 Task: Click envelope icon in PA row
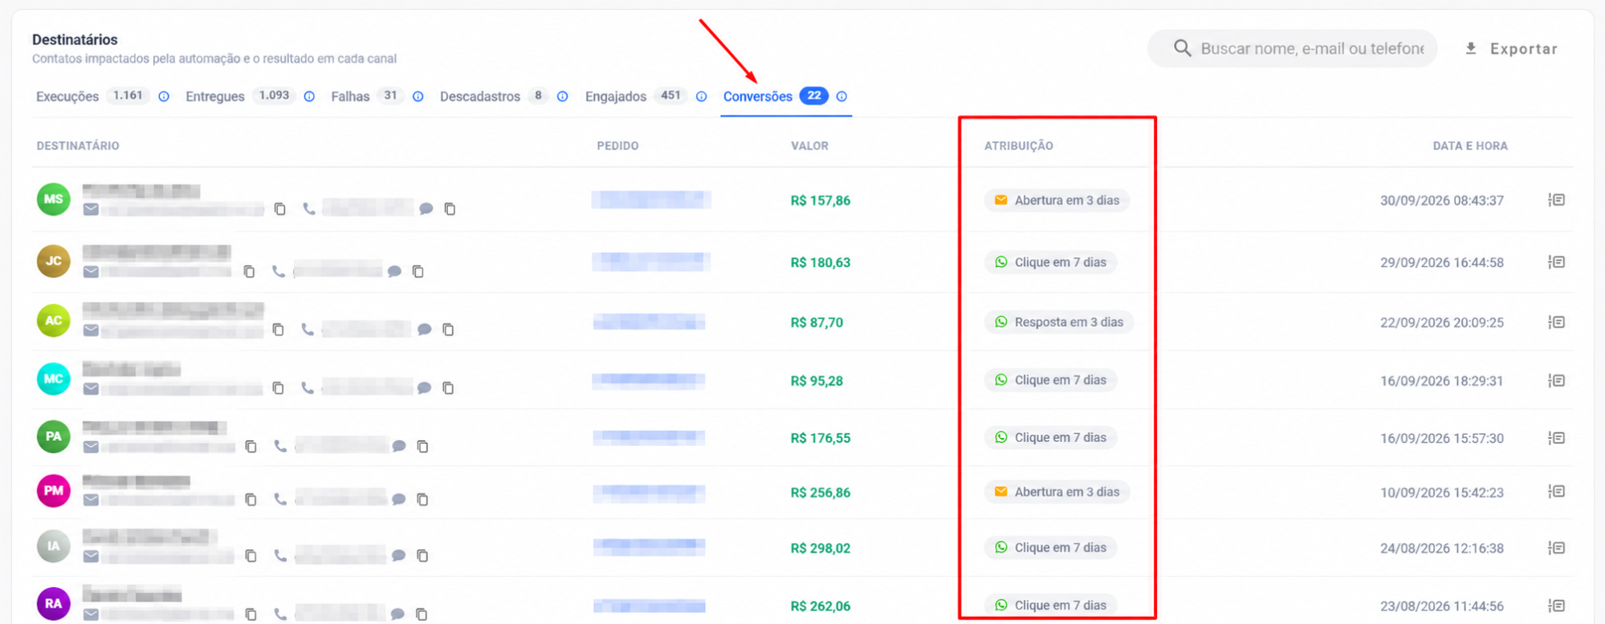tap(92, 447)
